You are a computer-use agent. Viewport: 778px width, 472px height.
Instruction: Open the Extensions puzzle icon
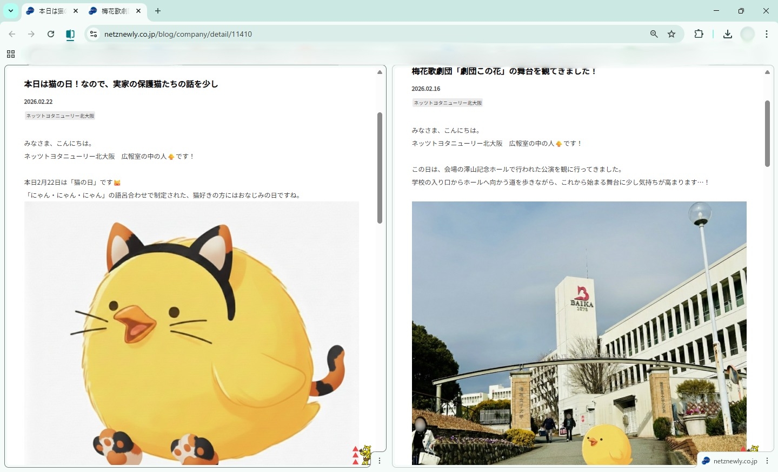[x=699, y=34]
